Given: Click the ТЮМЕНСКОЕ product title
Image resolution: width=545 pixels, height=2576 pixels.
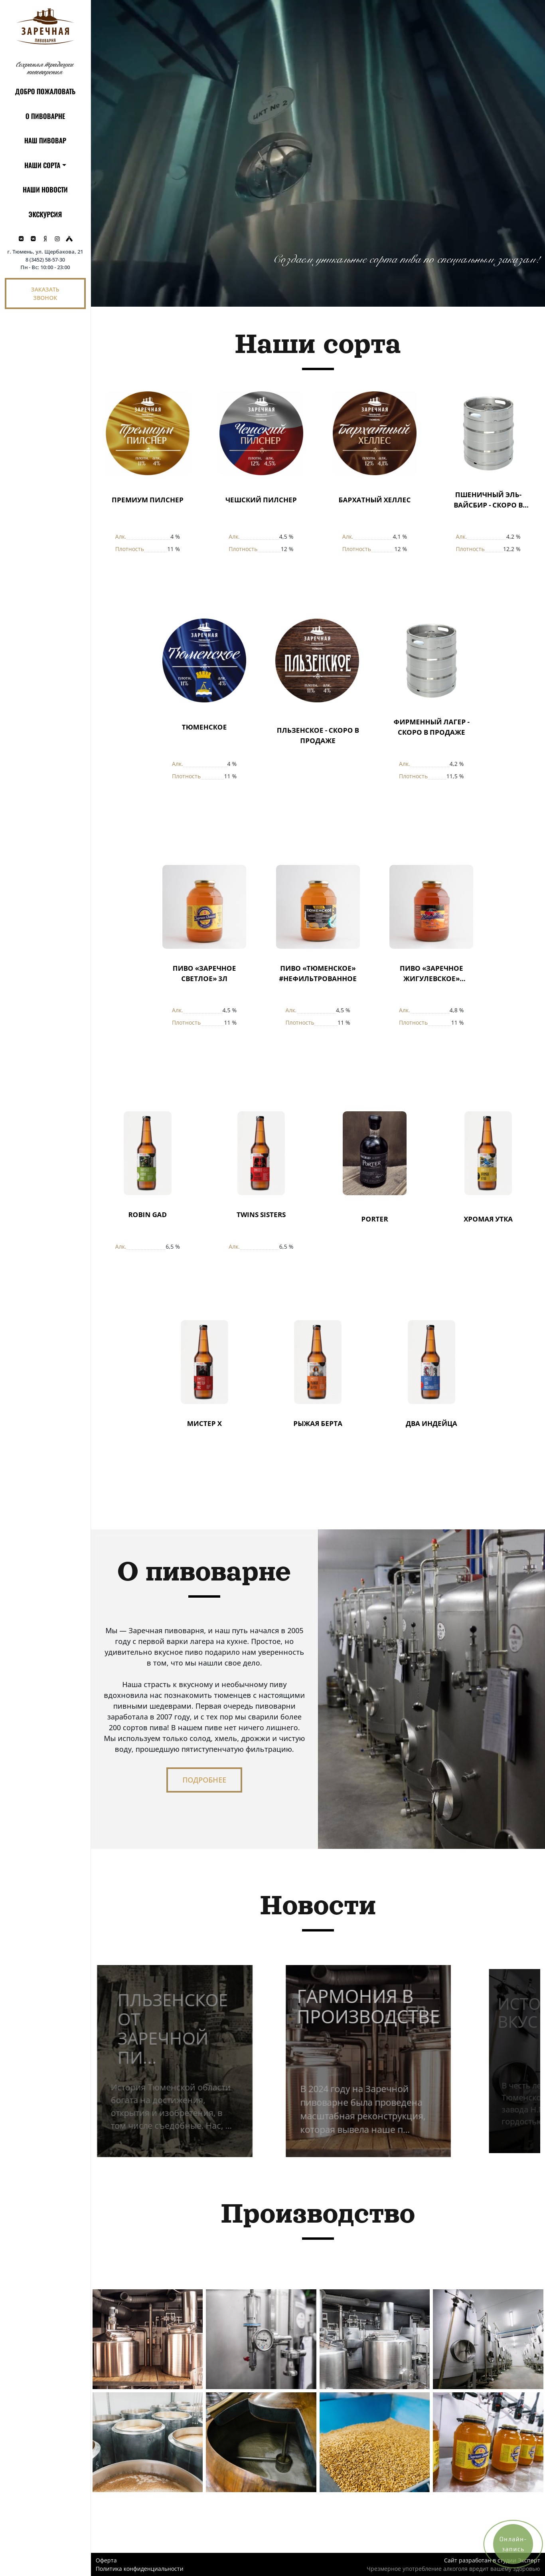Looking at the screenshot, I should (204, 727).
